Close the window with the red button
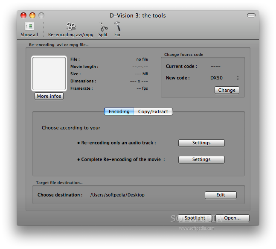 click(x=23, y=15)
